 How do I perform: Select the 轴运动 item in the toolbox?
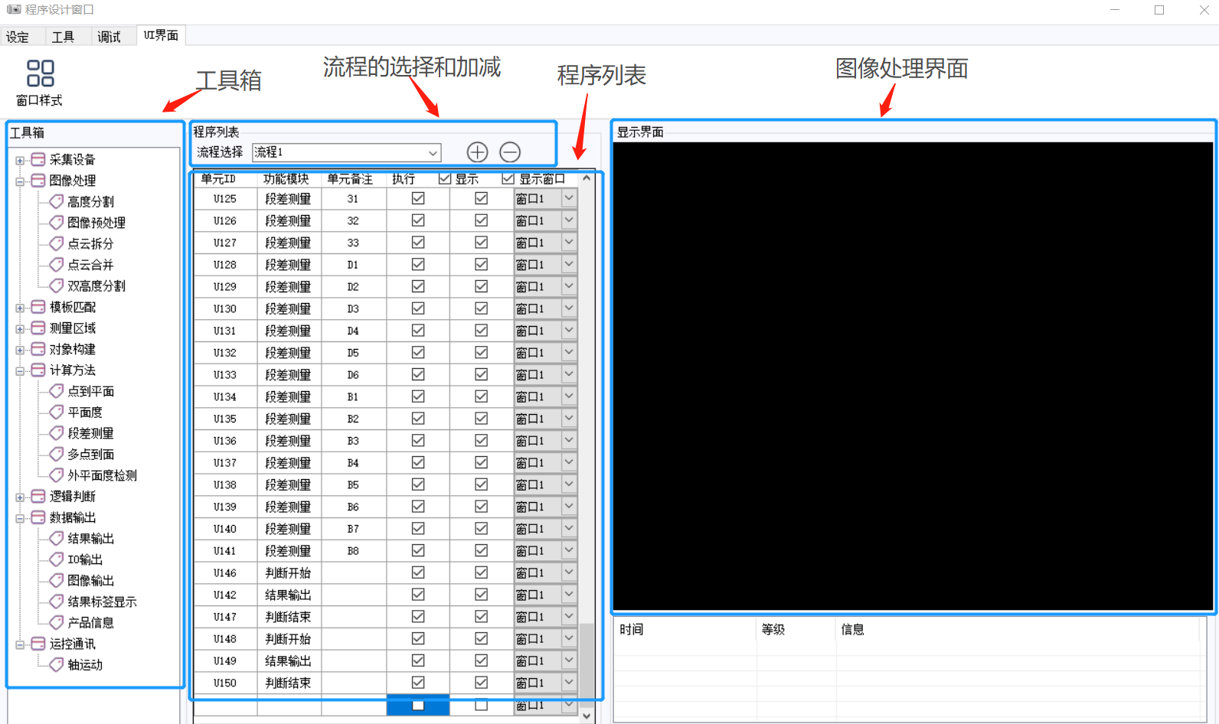(84, 665)
